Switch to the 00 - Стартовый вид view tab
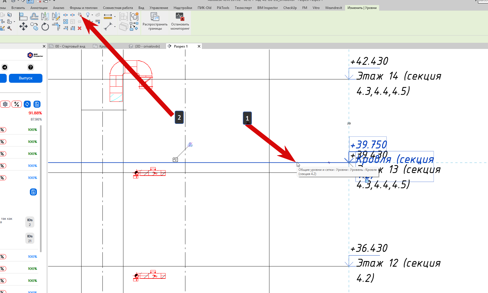 70,46
